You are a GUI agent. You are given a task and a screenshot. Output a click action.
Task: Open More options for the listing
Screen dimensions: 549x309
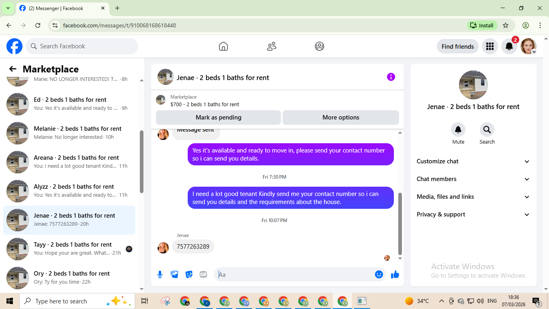[x=341, y=117]
